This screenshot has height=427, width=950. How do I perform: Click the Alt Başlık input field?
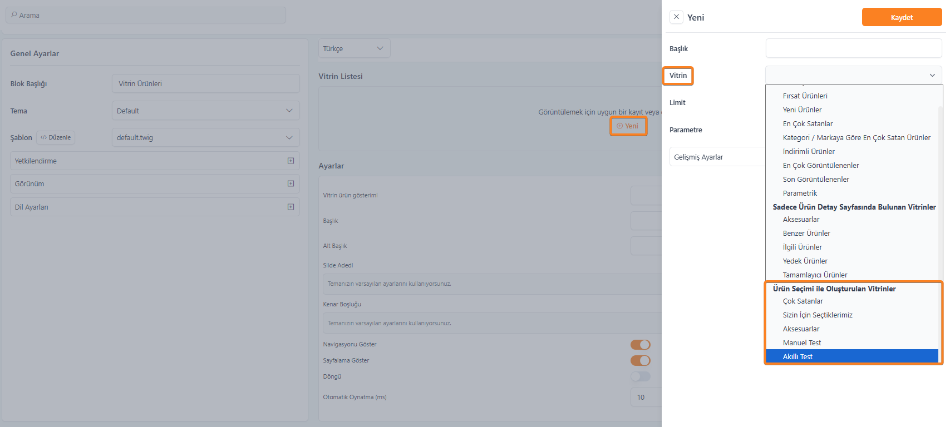(646, 246)
